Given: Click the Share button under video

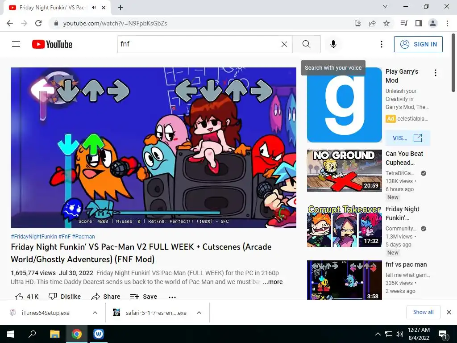Looking at the screenshot, I should pos(106,297).
